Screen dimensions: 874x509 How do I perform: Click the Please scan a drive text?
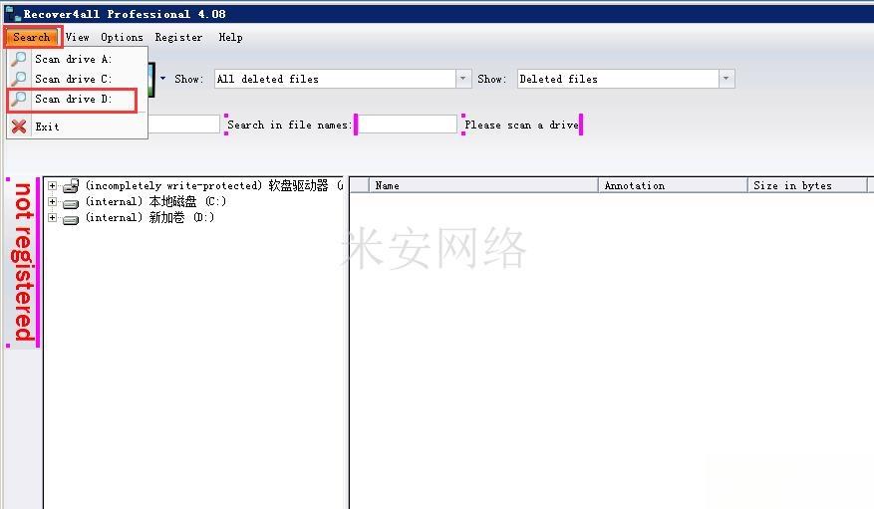click(x=522, y=125)
